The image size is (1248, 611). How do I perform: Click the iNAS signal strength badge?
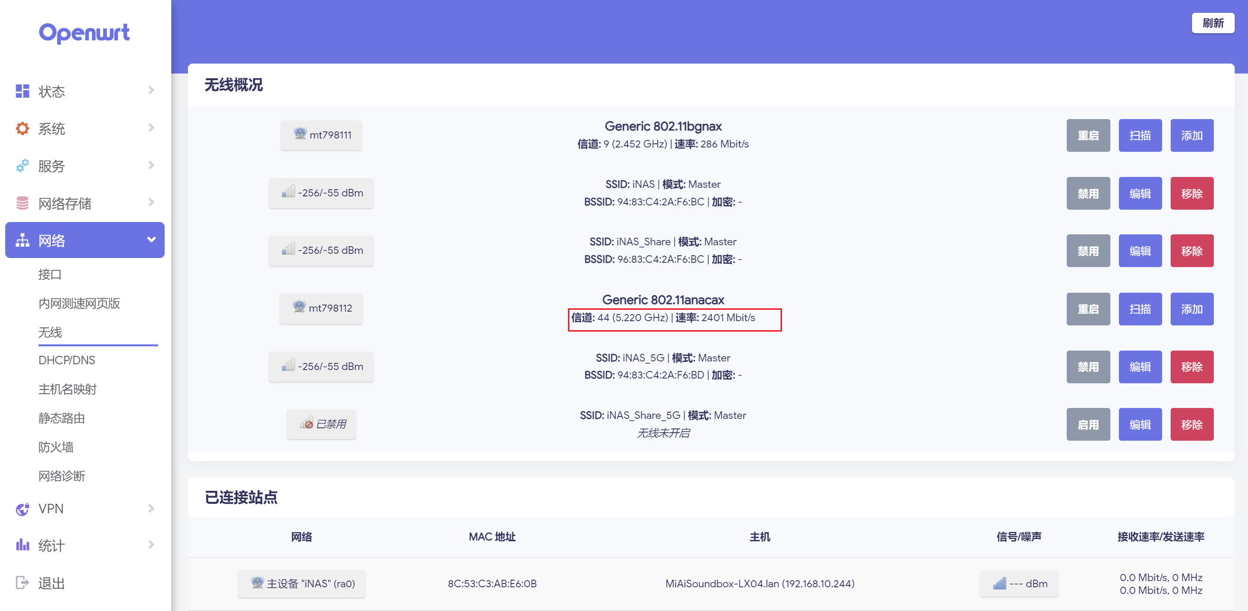[321, 193]
